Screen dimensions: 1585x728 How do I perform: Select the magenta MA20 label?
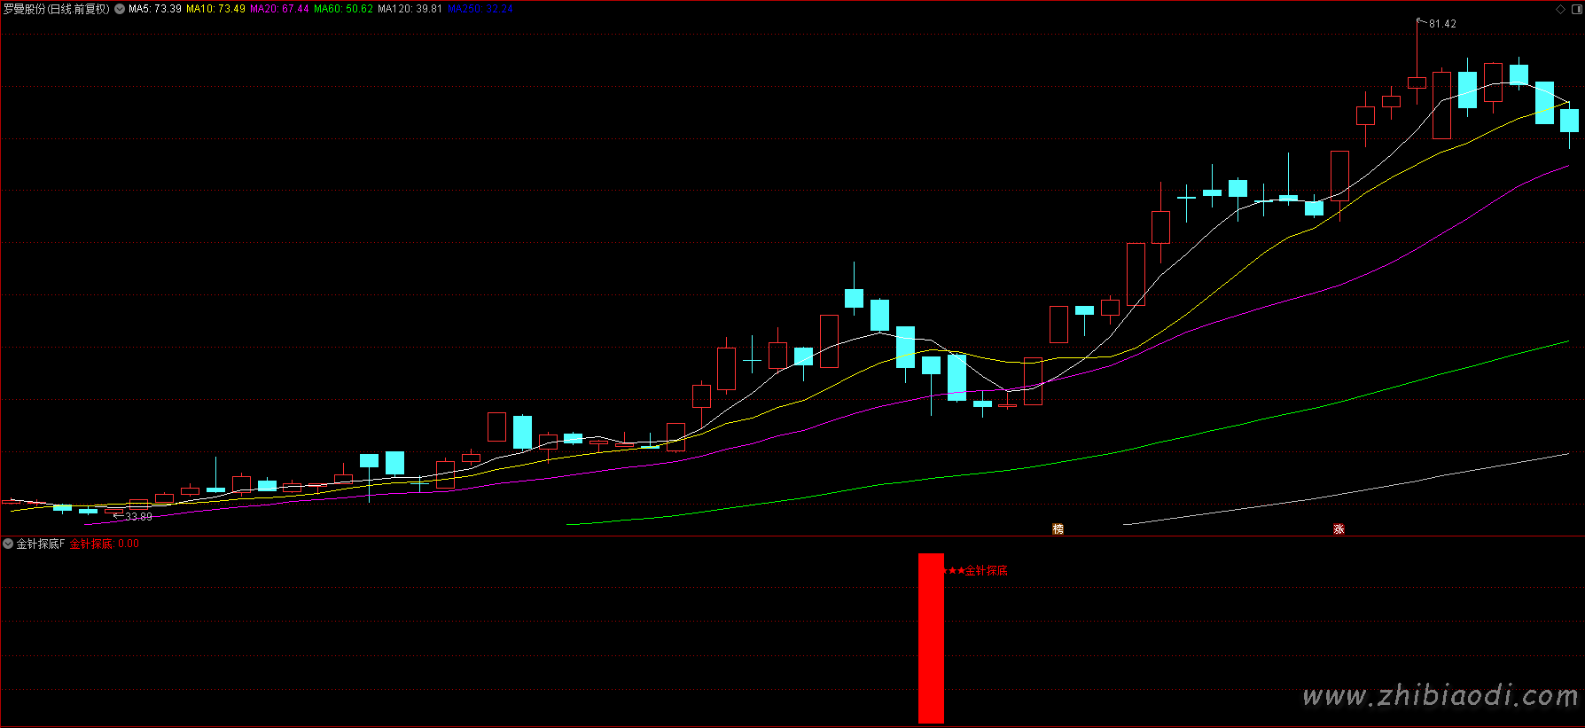(279, 9)
